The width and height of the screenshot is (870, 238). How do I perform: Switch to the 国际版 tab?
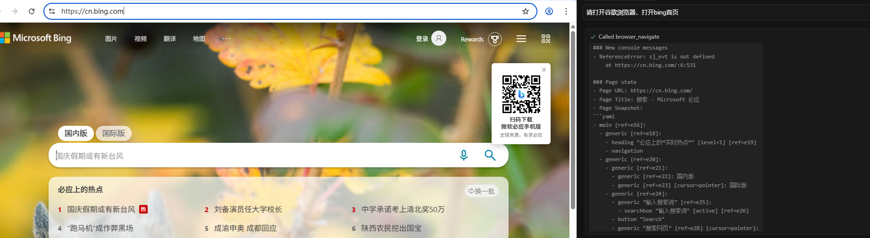click(x=114, y=133)
